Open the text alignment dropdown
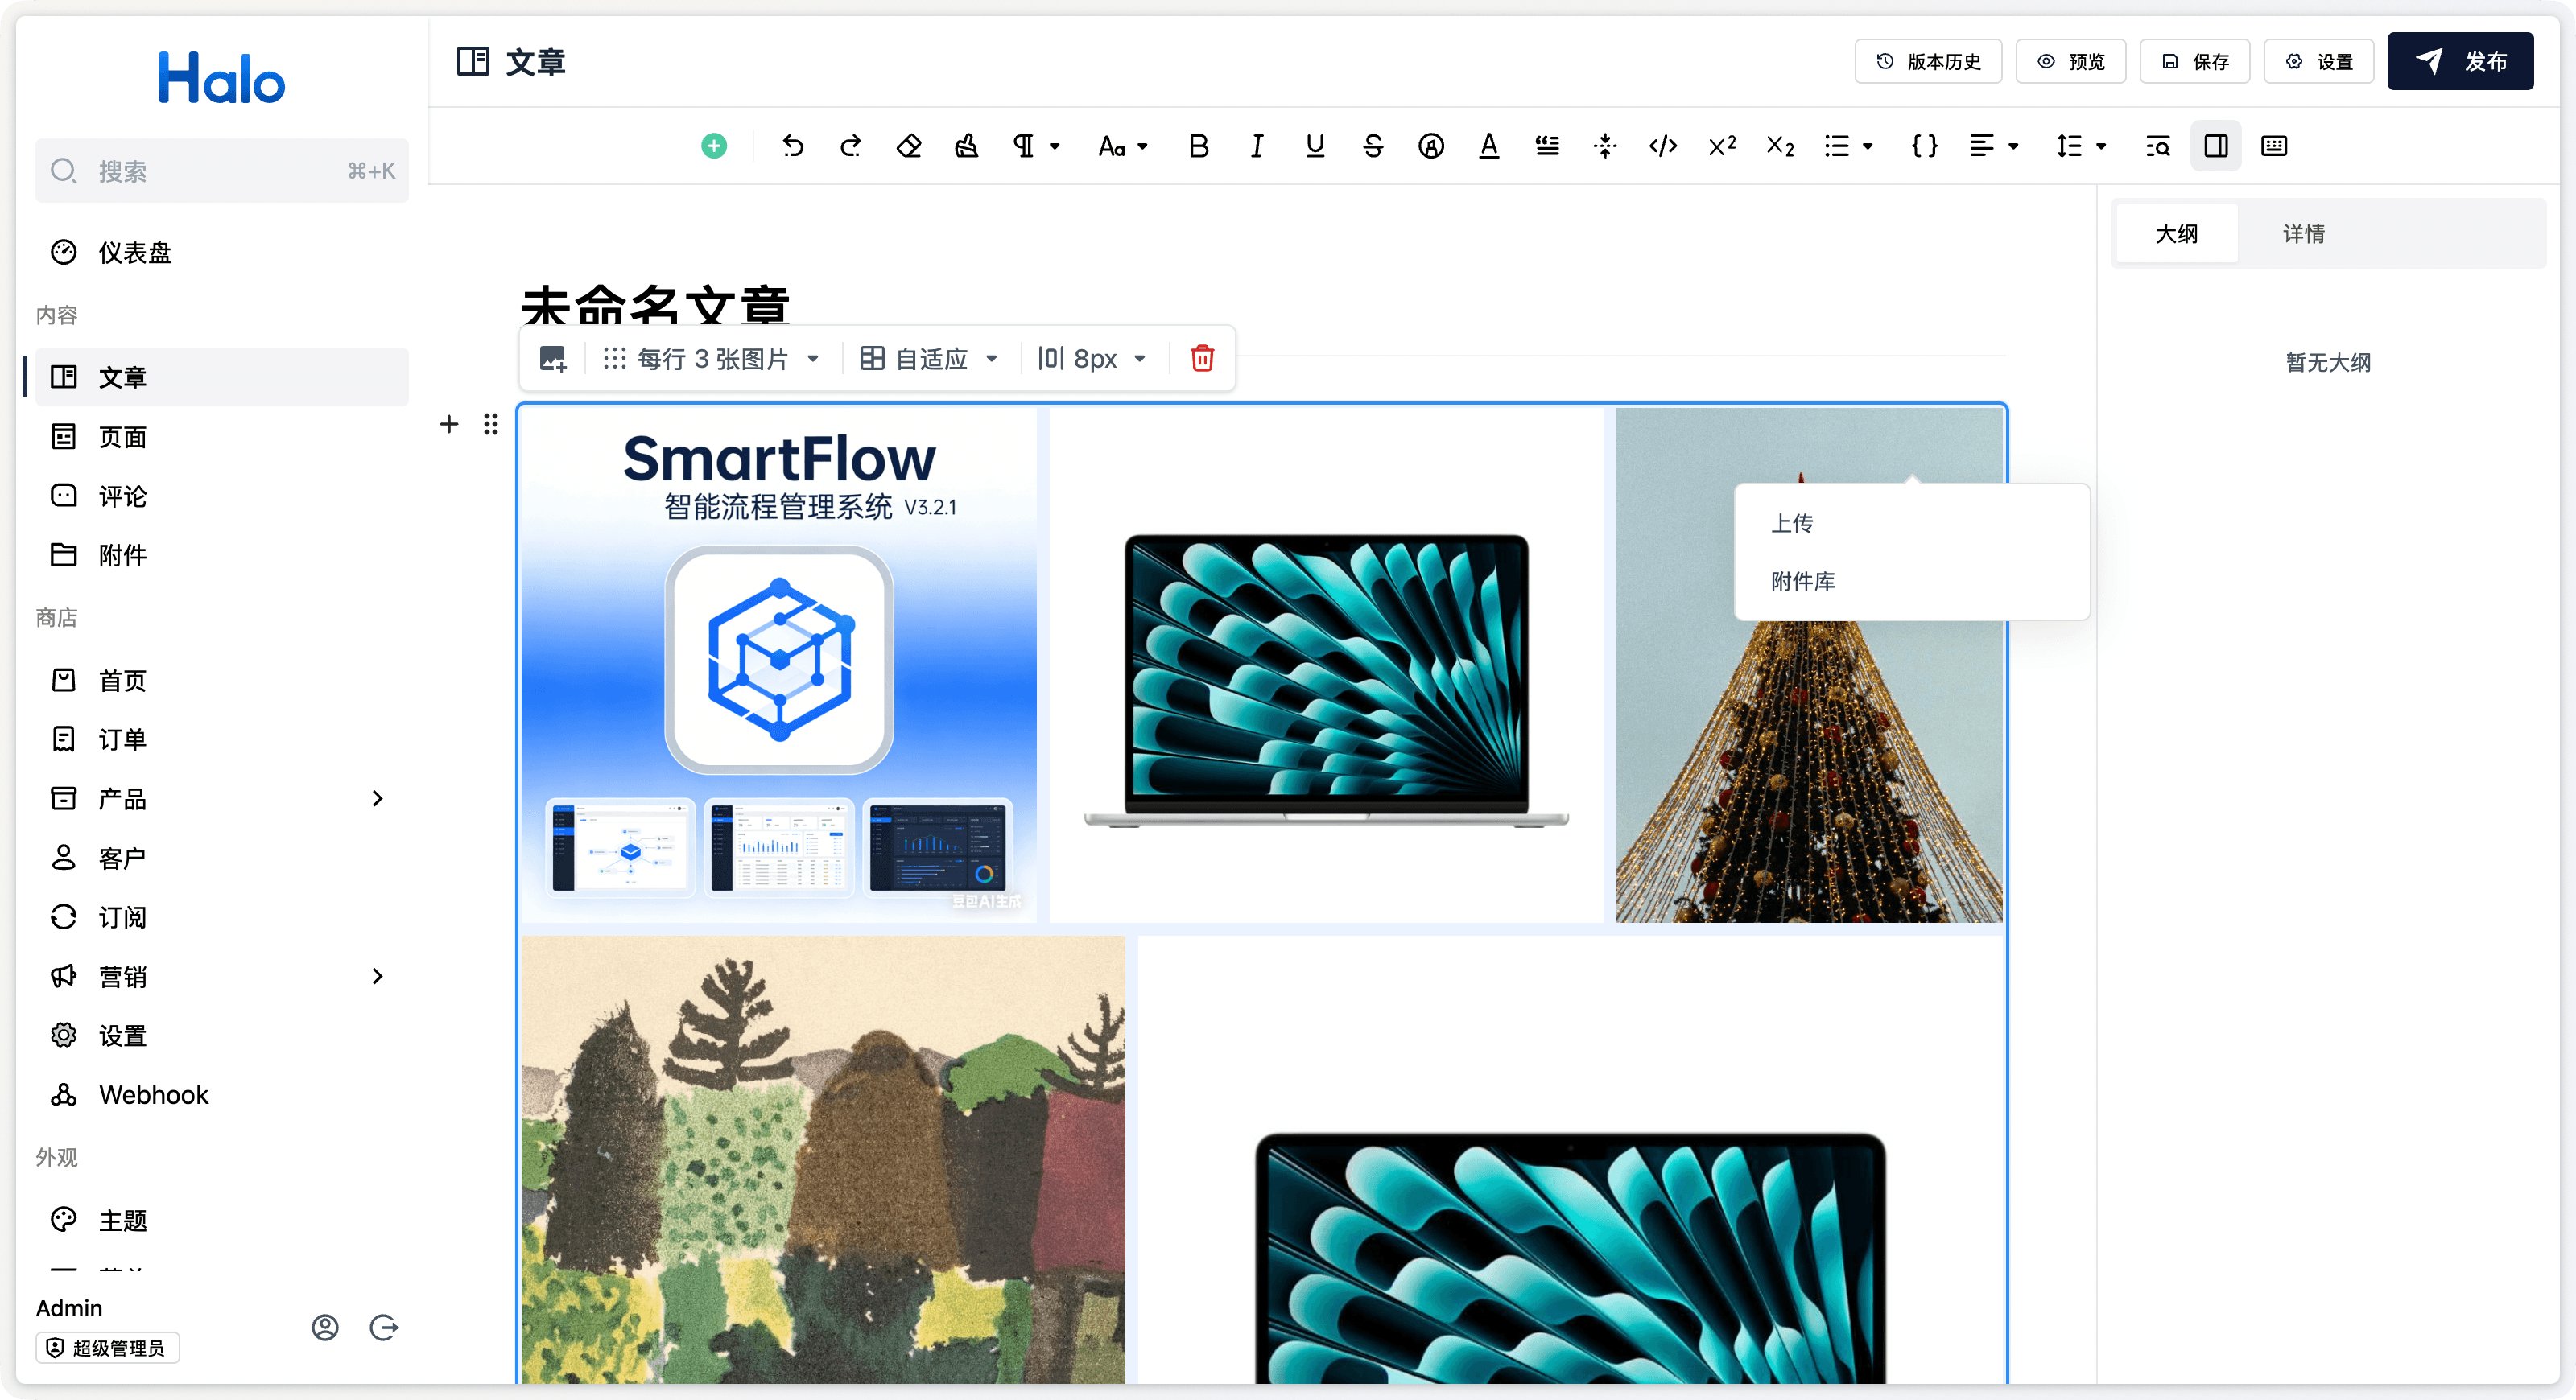This screenshot has width=2576, height=1400. pyautogui.click(x=1994, y=146)
